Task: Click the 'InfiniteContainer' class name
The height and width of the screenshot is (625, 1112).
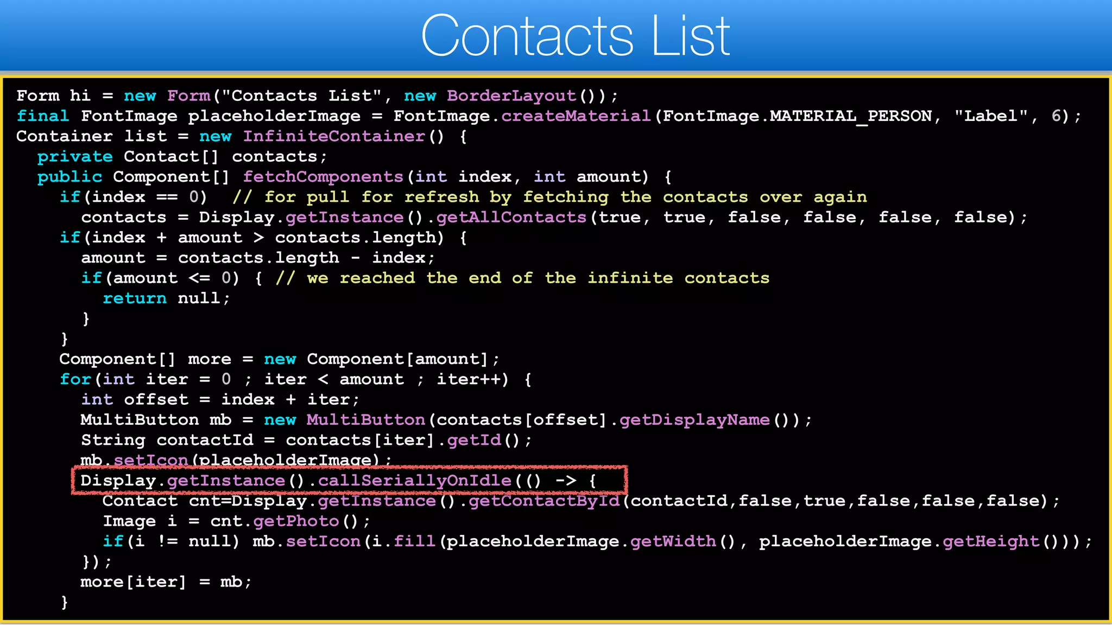Action: coord(333,136)
